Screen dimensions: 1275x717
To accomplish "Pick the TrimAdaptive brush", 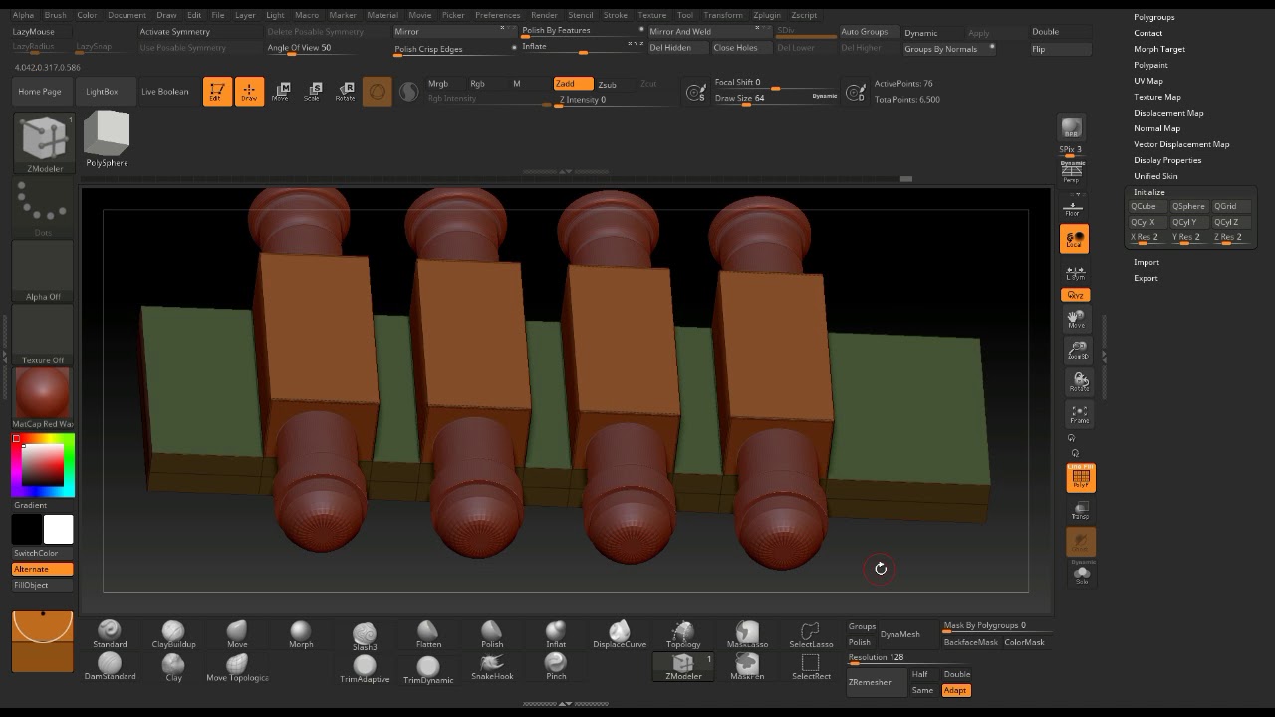I will tap(365, 669).
